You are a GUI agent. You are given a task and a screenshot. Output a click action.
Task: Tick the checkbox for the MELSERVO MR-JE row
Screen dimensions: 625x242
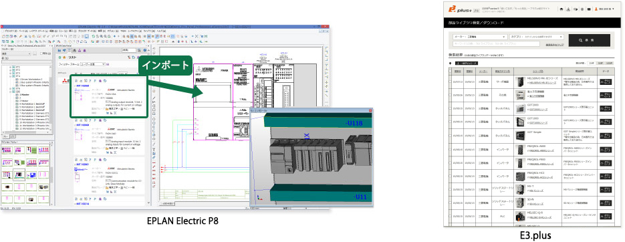(x=450, y=82)
